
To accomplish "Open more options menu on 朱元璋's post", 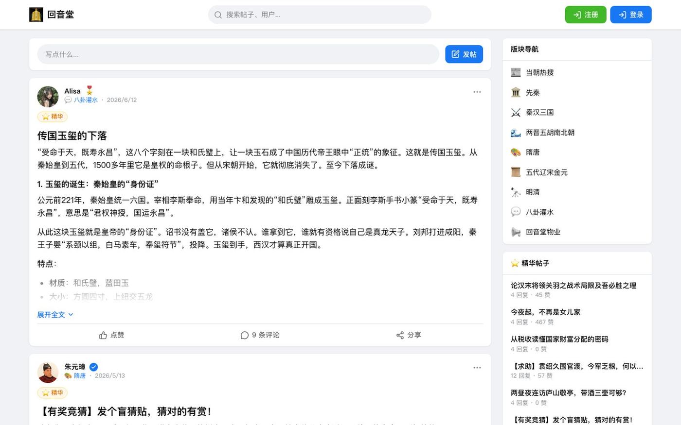I will 477,368.
